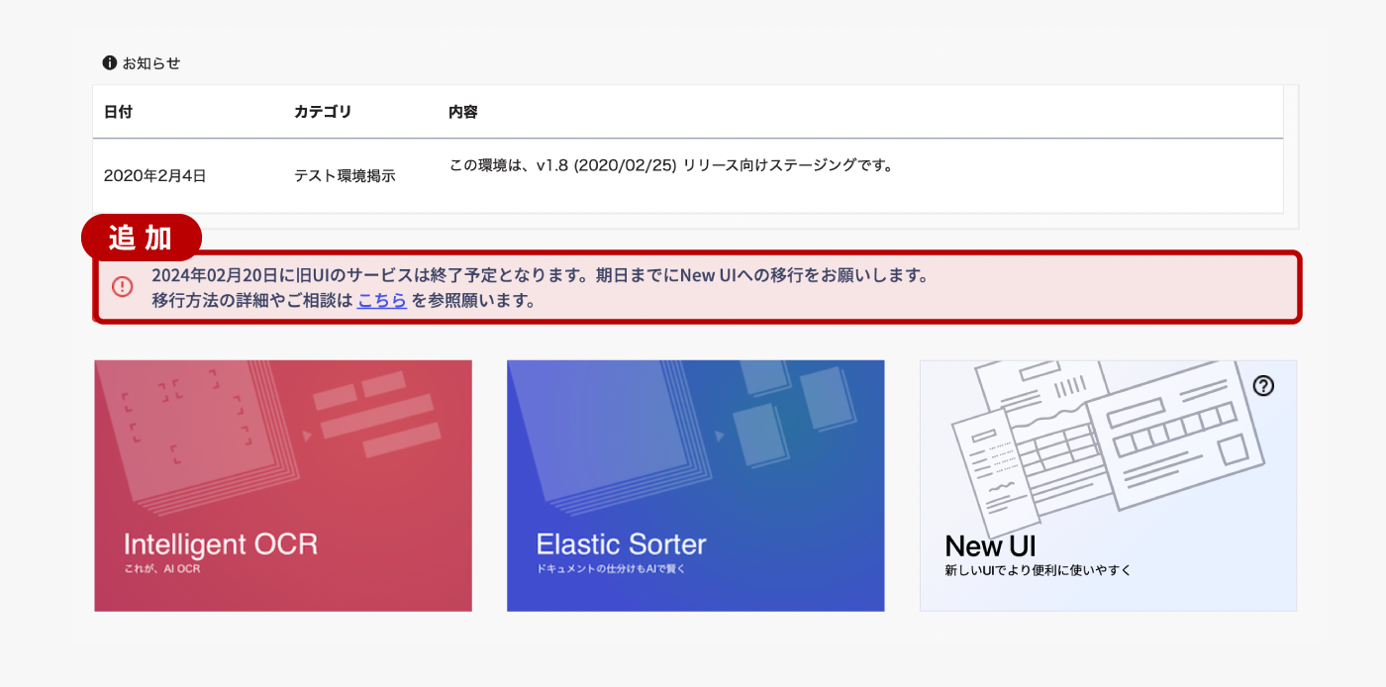Click the warning icon in the red banner
The width and height of the screenshot is (1386, 687).
[122, 286]
